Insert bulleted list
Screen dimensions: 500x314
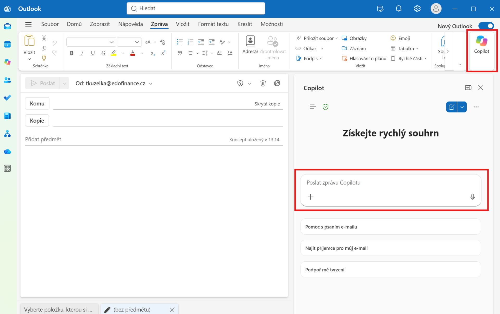point(180,42)
